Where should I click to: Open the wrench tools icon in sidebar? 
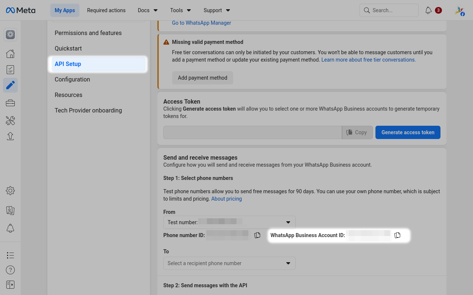(x=10, y=120)
